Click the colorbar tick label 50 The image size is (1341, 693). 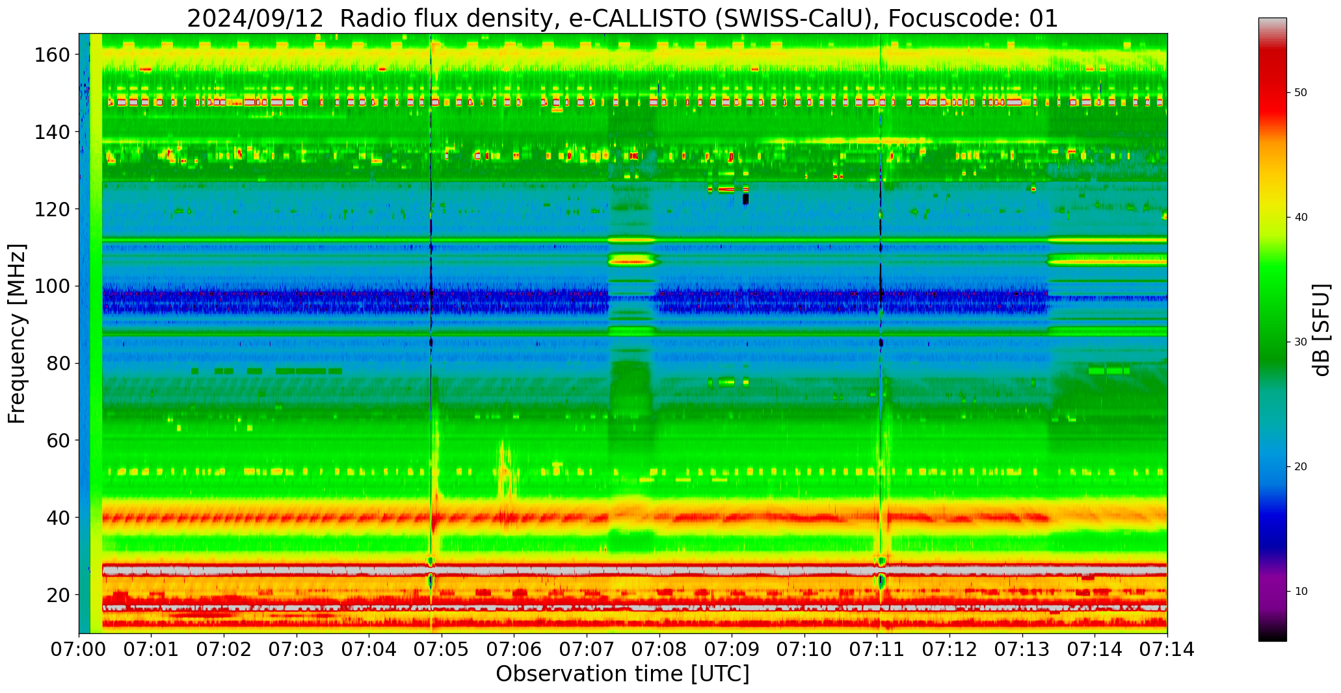point(1301,93)
